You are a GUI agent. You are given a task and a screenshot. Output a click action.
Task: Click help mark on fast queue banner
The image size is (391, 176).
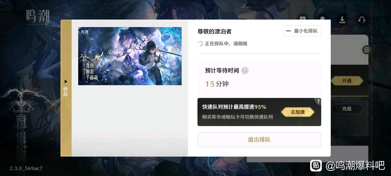pyautogui.click(x=318, y=101)
